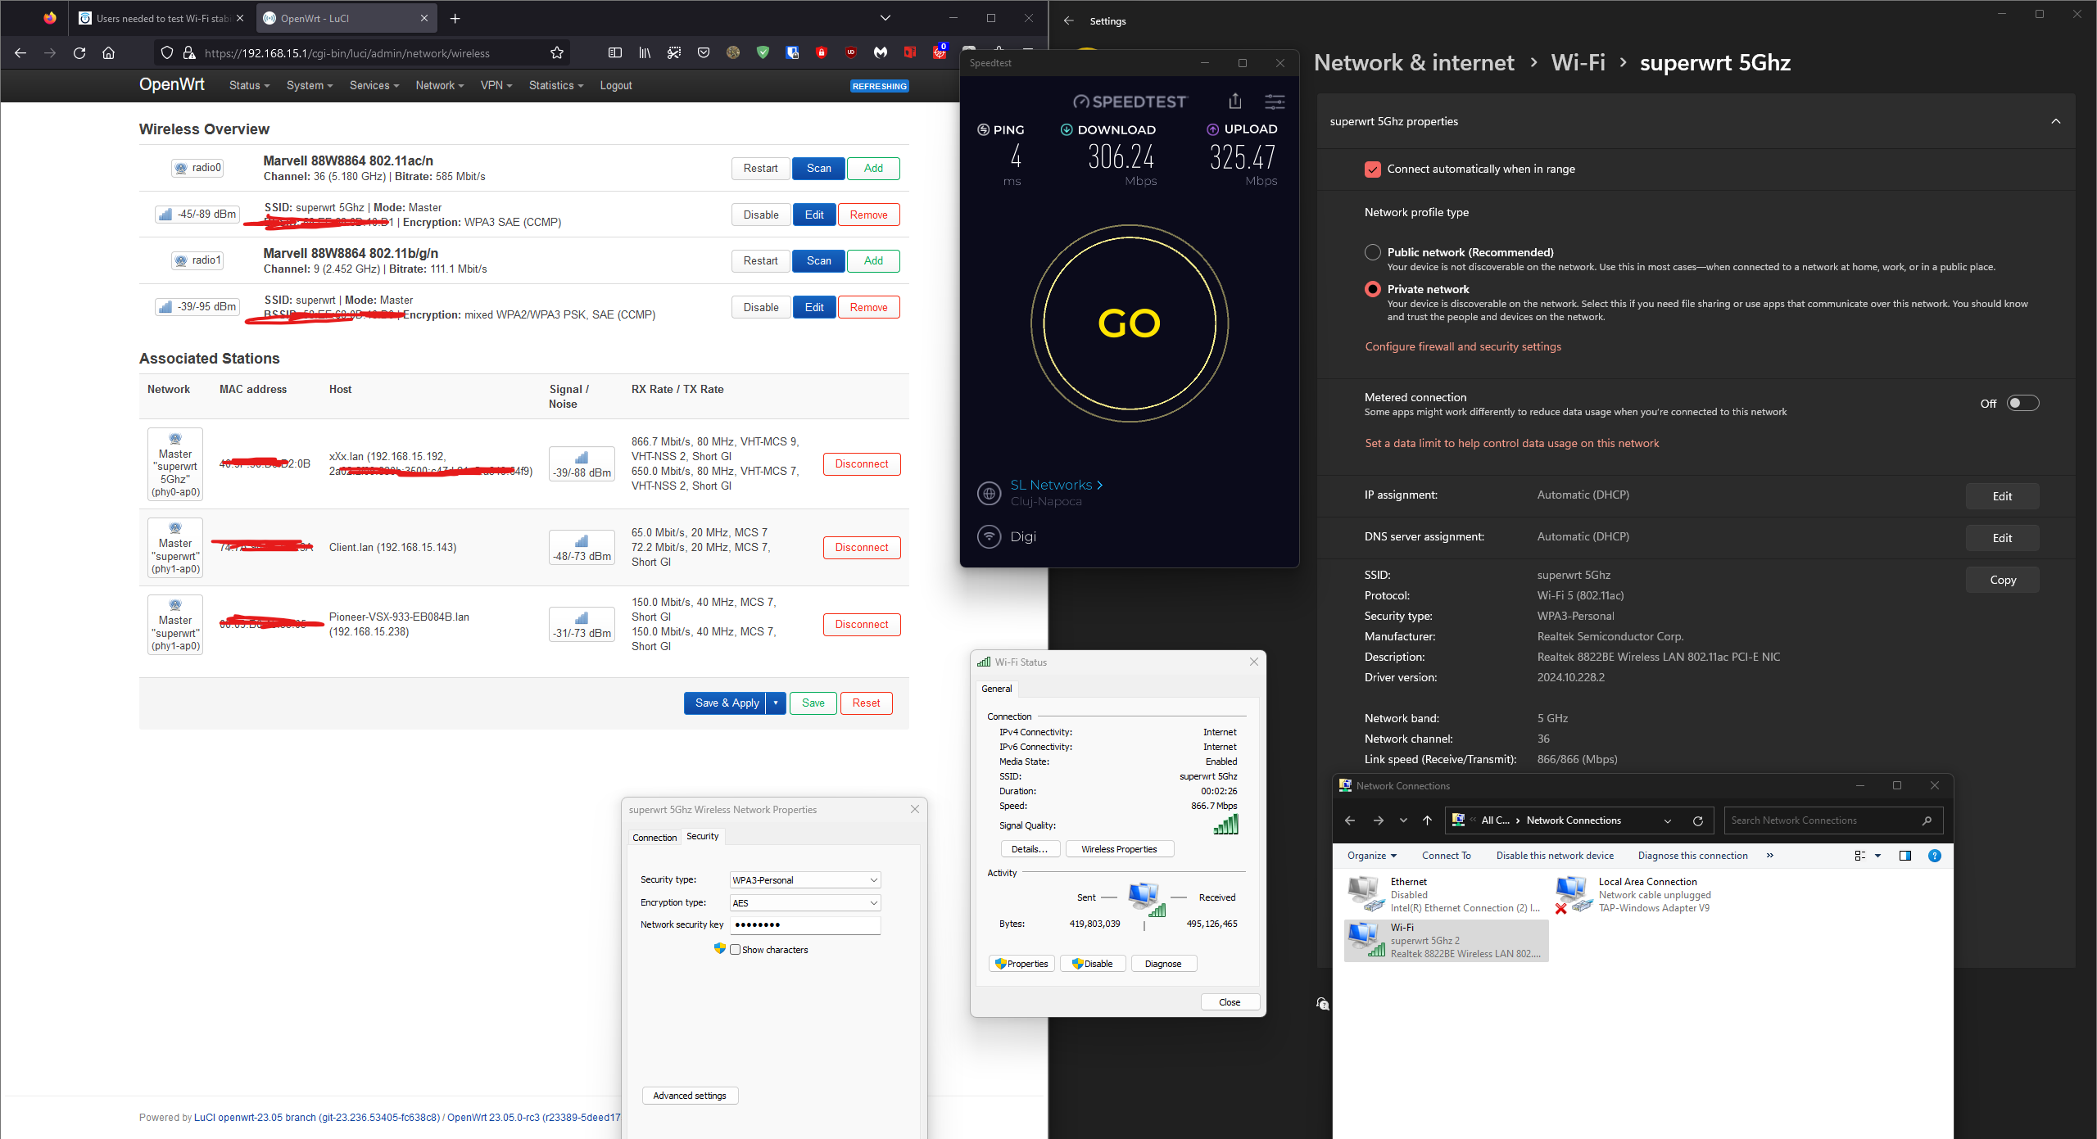The image size is (2097, 1139).
Task: Edit the superwrt 5Ghz SSID
Action: pos(814,215)
